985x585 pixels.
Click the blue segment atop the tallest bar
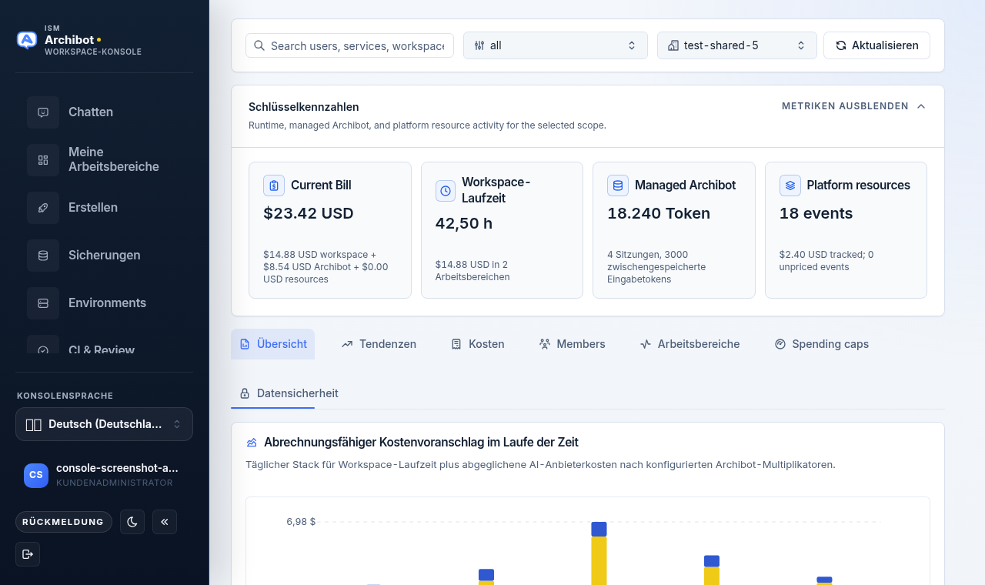coord(599,529)
